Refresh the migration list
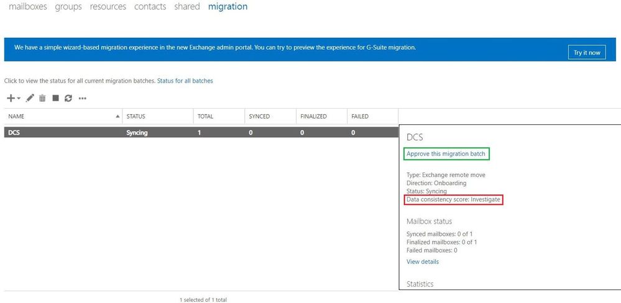Image resolution: width=621 pixels, height=303 pixels. (x=68, y=98)
